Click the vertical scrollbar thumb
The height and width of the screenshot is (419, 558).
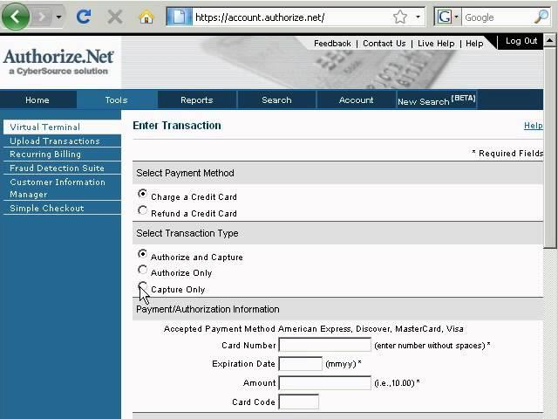click(550, 148)
